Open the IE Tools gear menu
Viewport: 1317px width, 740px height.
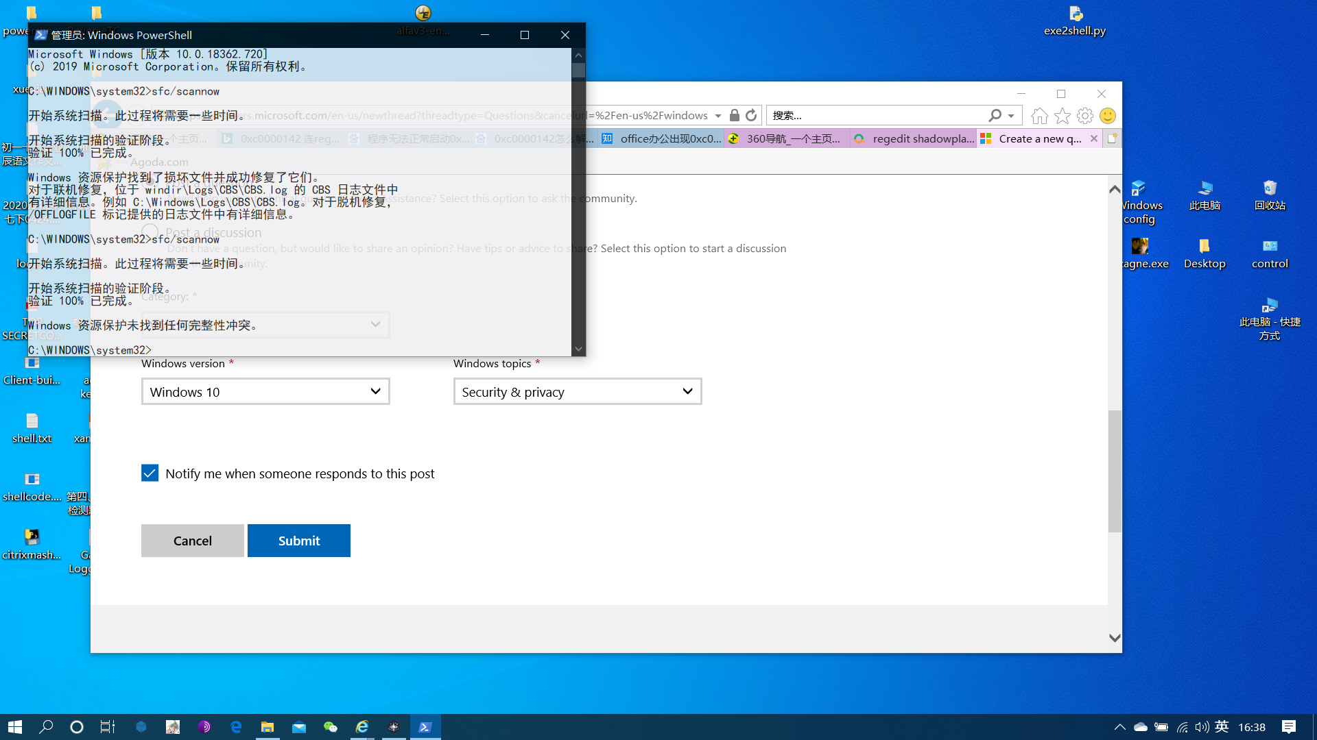pos(1084,116)
